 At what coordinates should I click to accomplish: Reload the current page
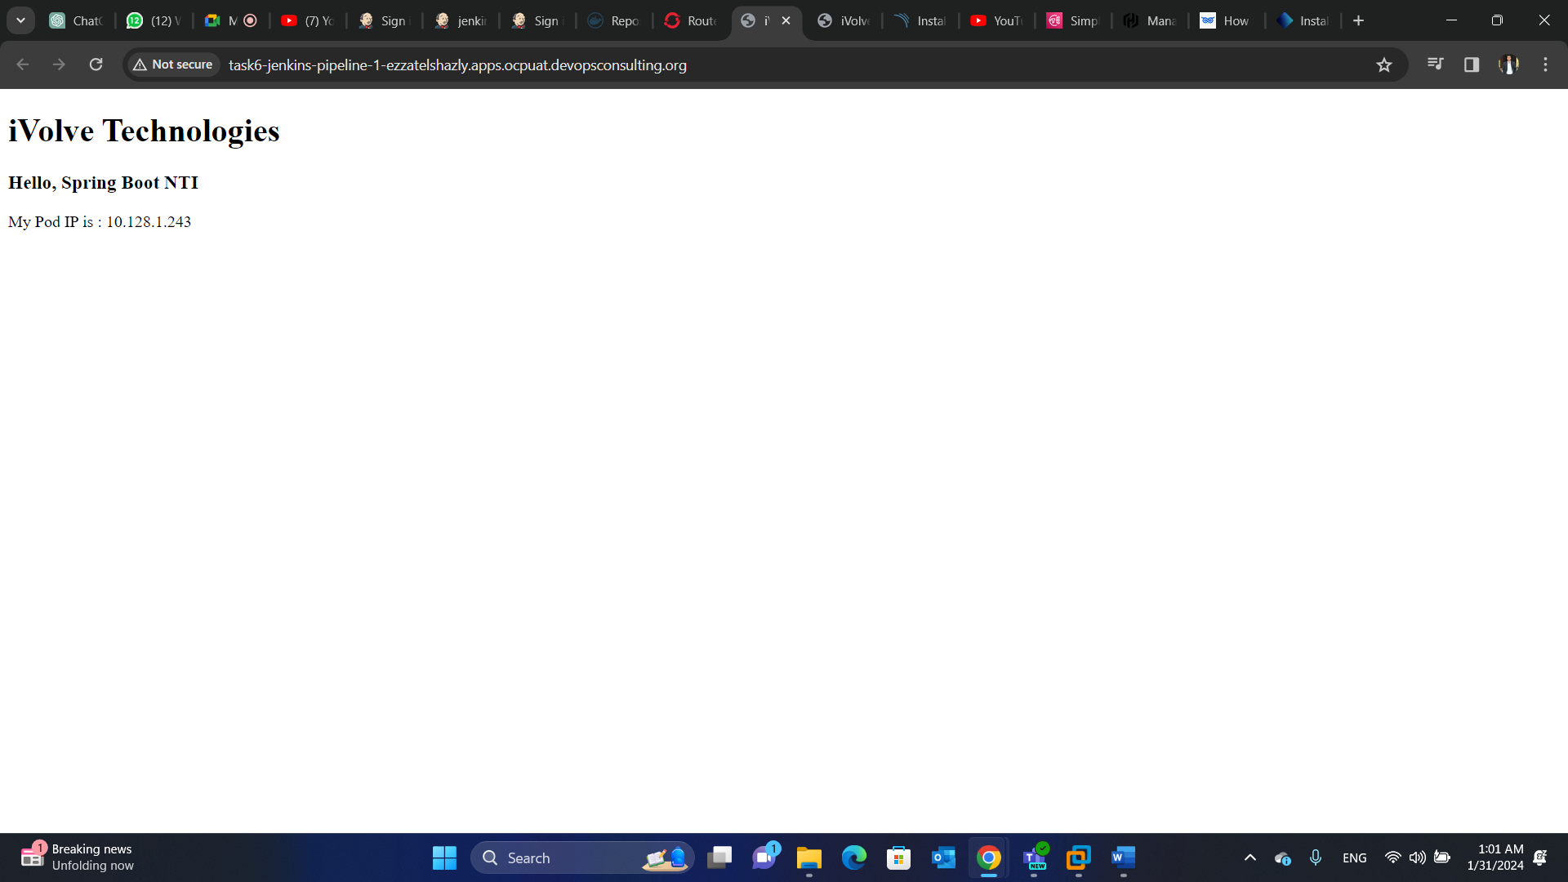(x=96, y=65)
